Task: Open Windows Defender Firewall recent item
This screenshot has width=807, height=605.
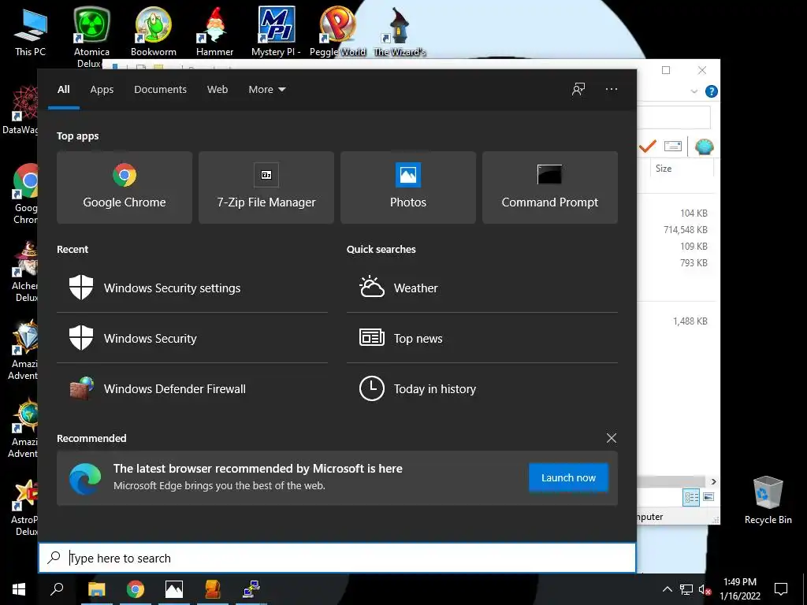Action: pos(192,388)
